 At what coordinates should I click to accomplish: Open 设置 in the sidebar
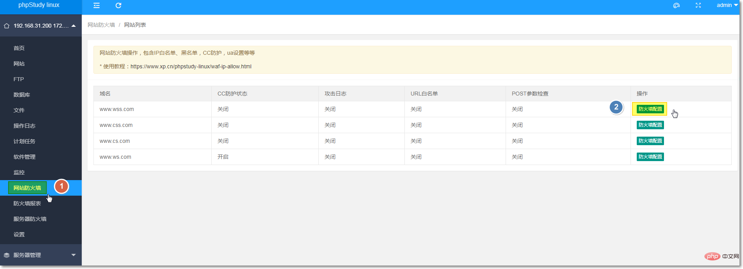tap(19, 234)
